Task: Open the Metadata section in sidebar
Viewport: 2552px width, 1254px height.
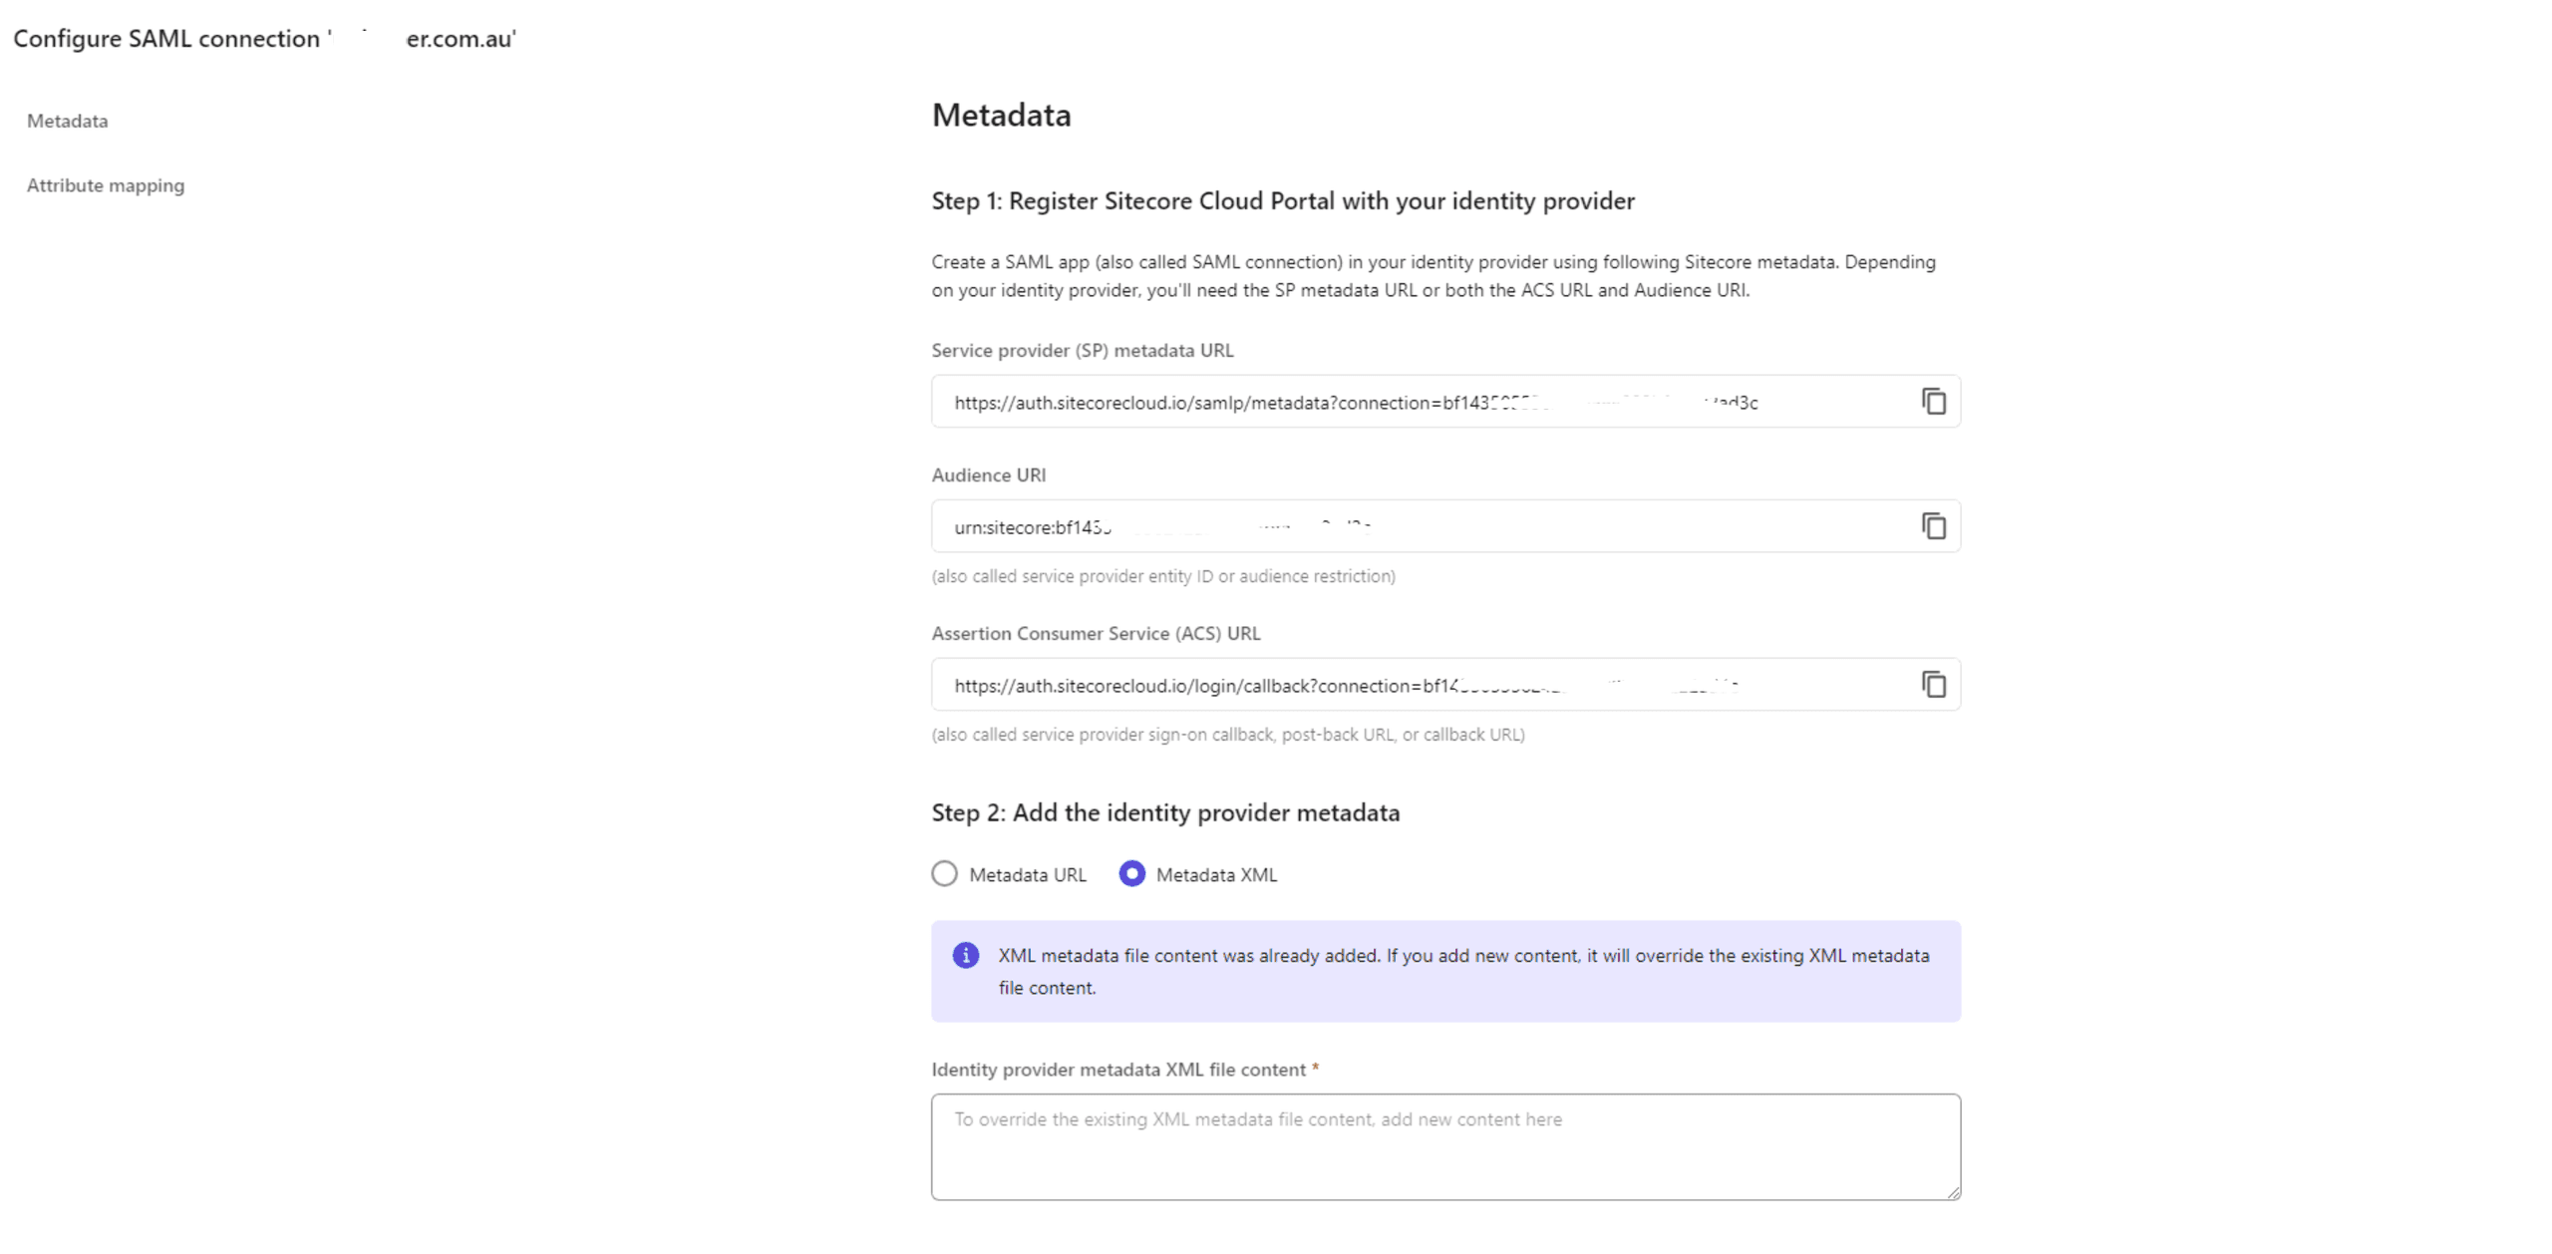Action: point(67,121)
